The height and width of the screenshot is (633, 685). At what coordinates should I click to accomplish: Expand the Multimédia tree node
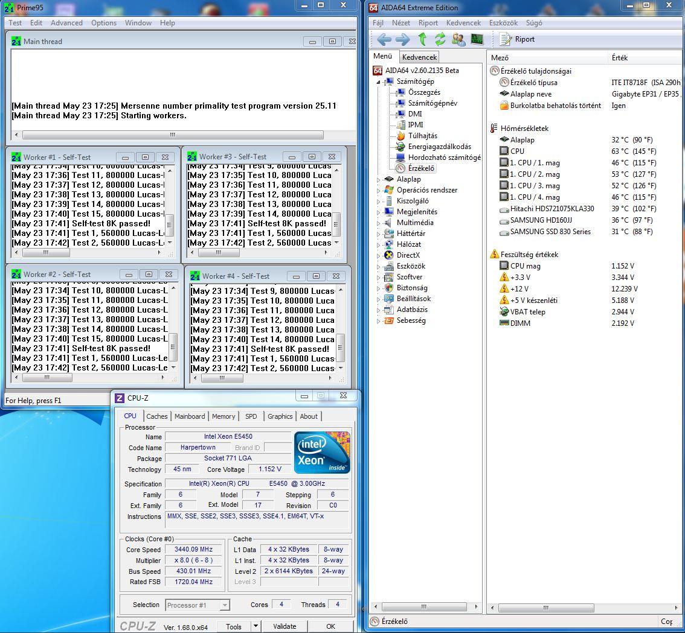[378, 223]
